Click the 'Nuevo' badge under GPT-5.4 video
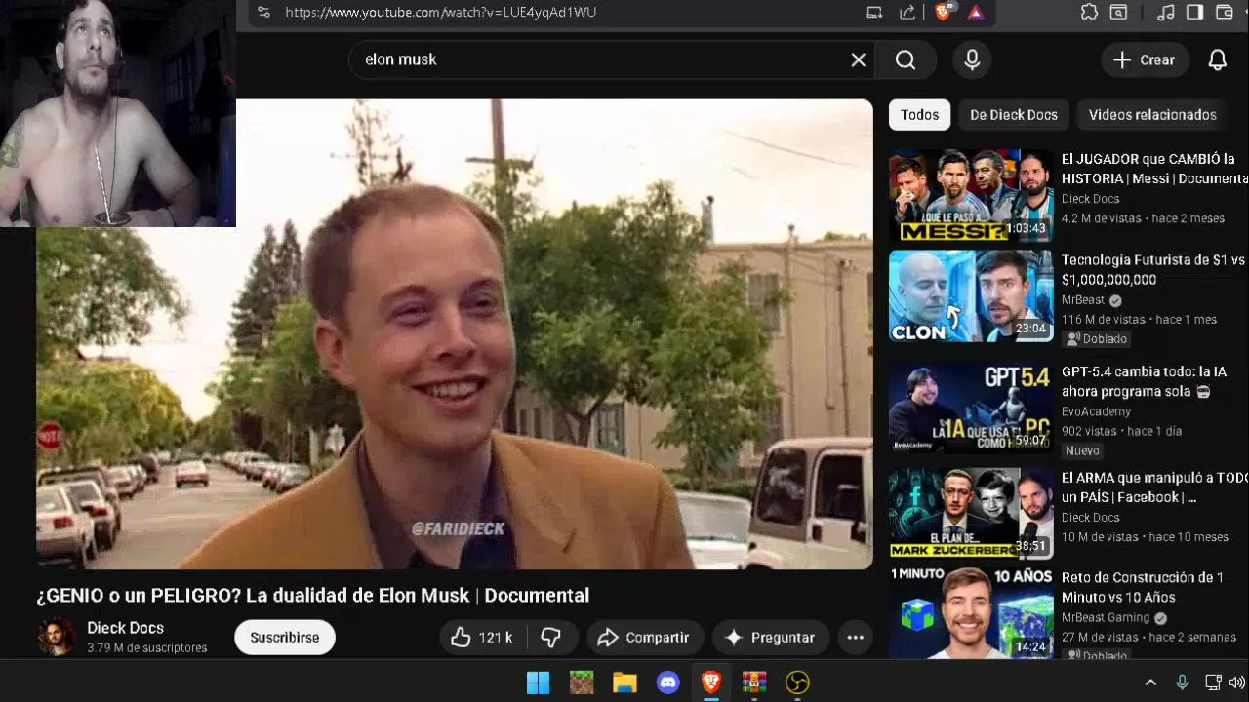The height and width of the screenshot is (702, 1249). [x=1083, y=450]
